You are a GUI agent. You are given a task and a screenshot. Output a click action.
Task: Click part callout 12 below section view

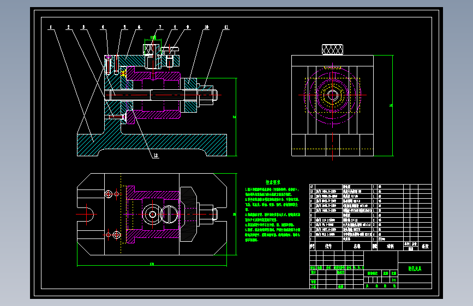[x=155, y=156]
